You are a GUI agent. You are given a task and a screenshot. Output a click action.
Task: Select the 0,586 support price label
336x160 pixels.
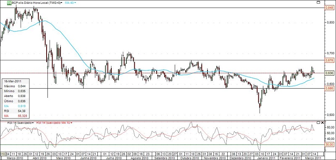[x=330, y=88]
